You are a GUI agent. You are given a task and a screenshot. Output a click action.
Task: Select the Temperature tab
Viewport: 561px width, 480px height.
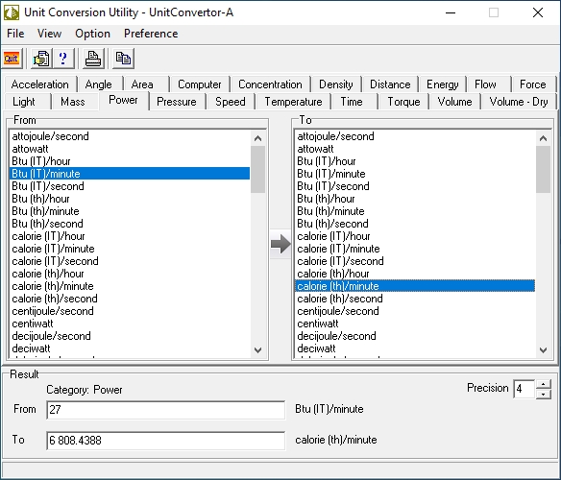[x=293, y=102]
